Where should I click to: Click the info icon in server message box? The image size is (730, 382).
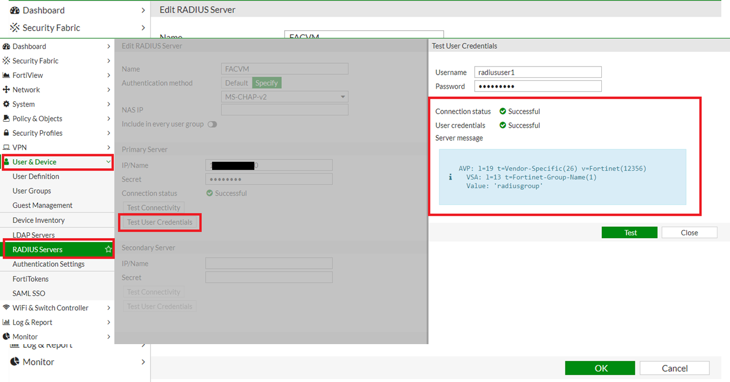click(450, 177)
